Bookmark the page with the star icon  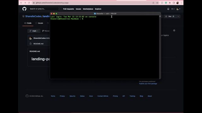coord(157,3)
